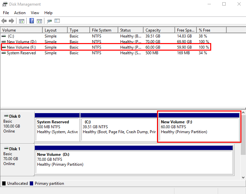Click the 70.00 GB capacity cell in list
Screen dimensions: 246x194
click(x=153, y=42)
